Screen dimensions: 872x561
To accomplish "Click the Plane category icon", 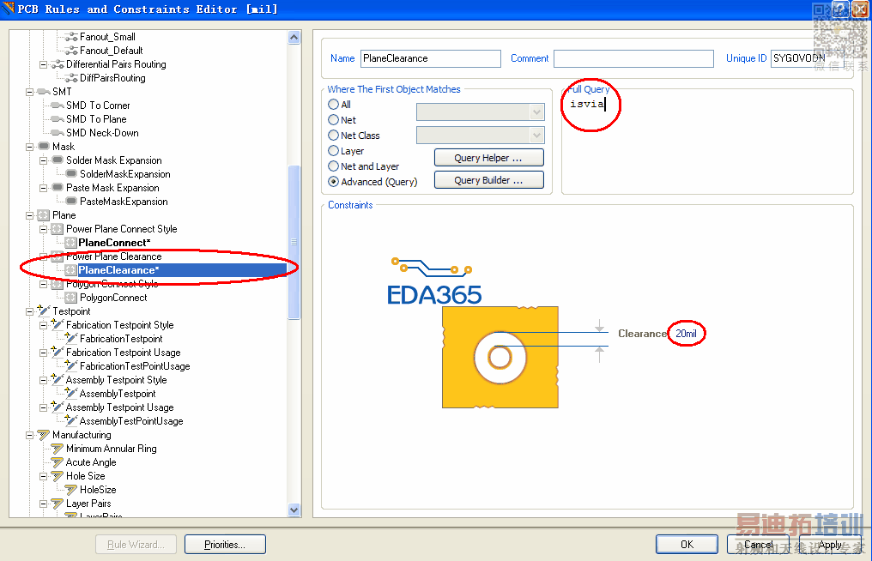I will pos(44,215).
